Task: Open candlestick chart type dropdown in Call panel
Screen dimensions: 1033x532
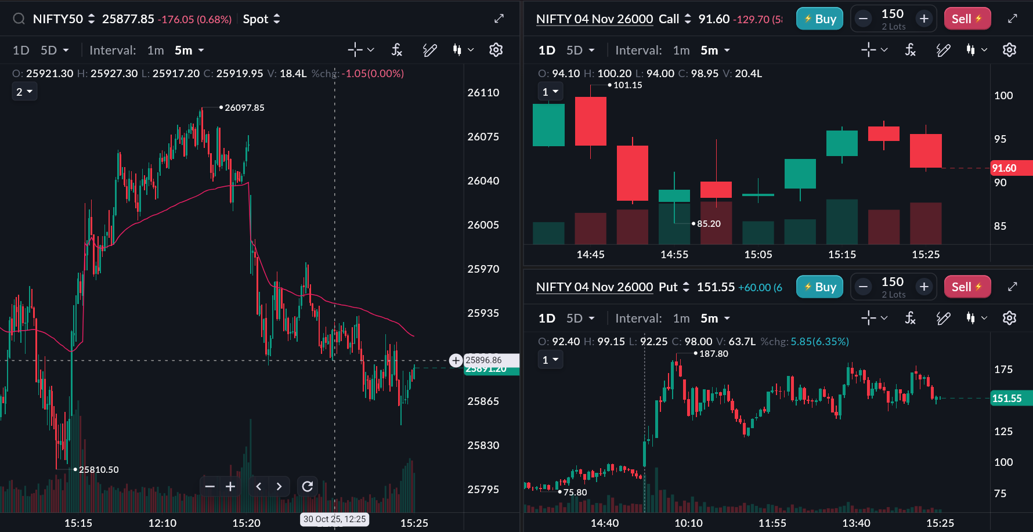Action: (977, 50)
